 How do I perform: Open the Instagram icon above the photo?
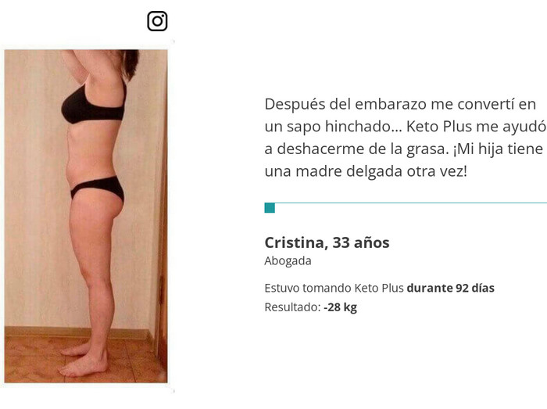(157, 21)
